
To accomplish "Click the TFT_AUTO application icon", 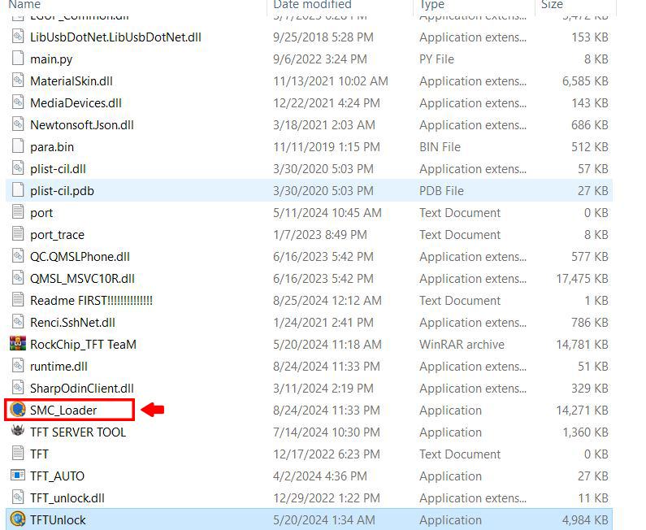I will click(18, 476).
